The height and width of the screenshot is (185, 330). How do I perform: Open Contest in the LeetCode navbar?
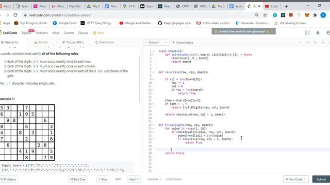(x=69, y=33)
